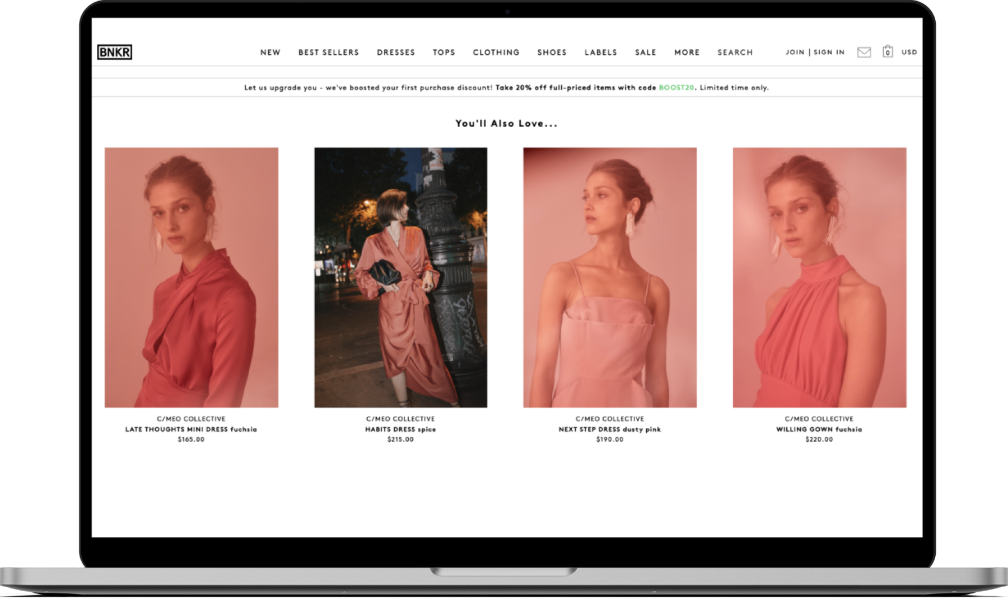Viewport: 1008px width, 613px height.
Task: Click the $215.00 price
Action: (400, 440)
